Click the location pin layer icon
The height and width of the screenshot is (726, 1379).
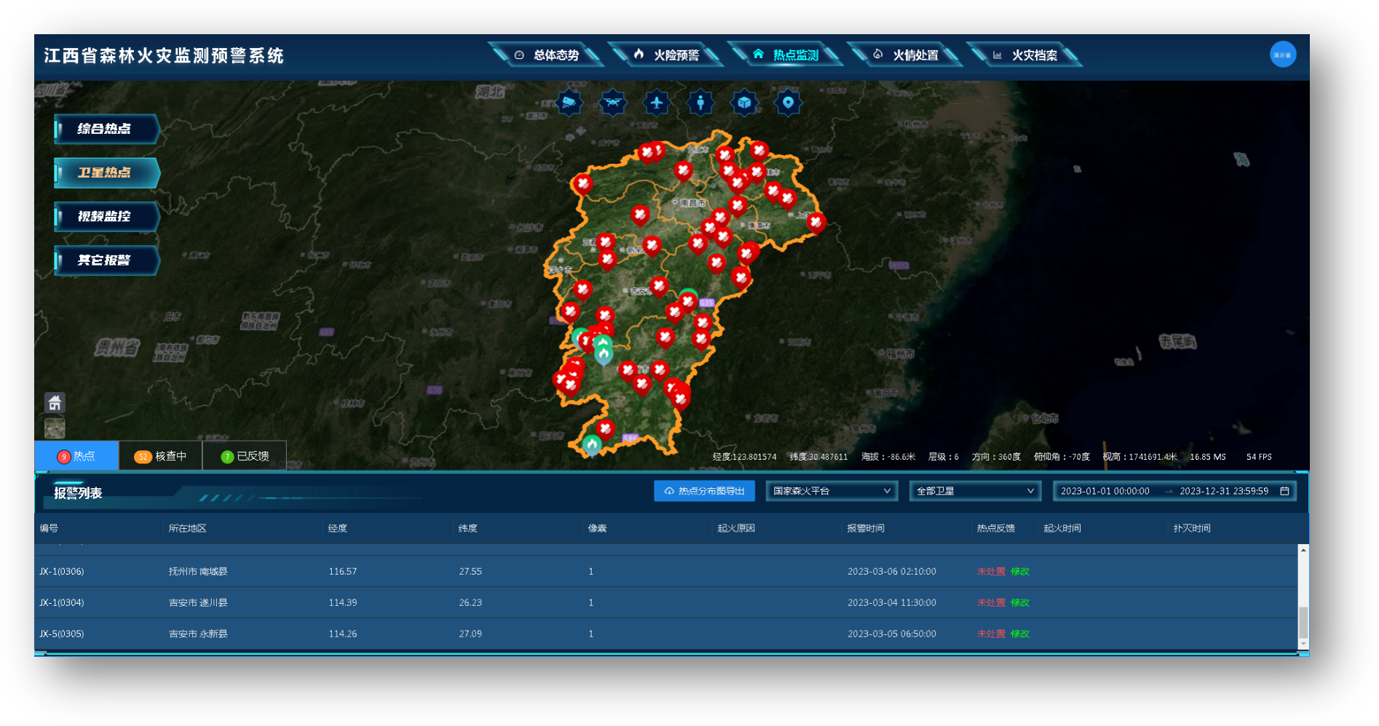[x=788, y=103]
